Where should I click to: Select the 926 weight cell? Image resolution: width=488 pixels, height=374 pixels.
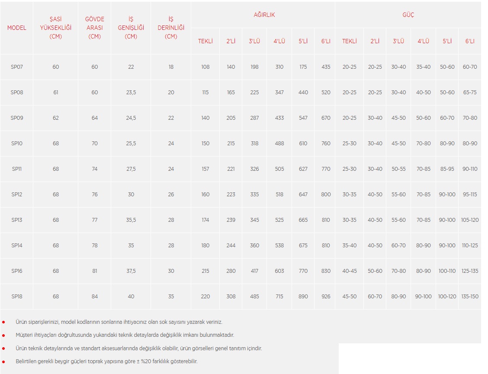326,297
